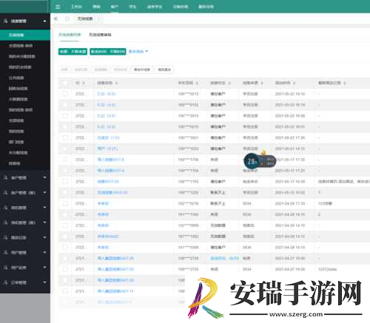
Task: Expand the first collapsed sidebar section via its arrow
Action: point(44,177)
